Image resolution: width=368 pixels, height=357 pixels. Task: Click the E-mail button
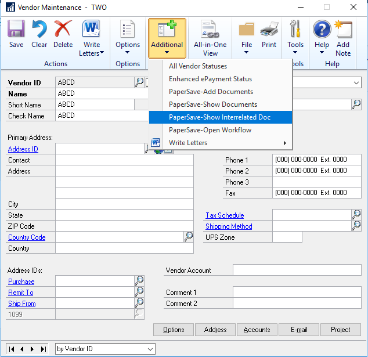[299, 330]
